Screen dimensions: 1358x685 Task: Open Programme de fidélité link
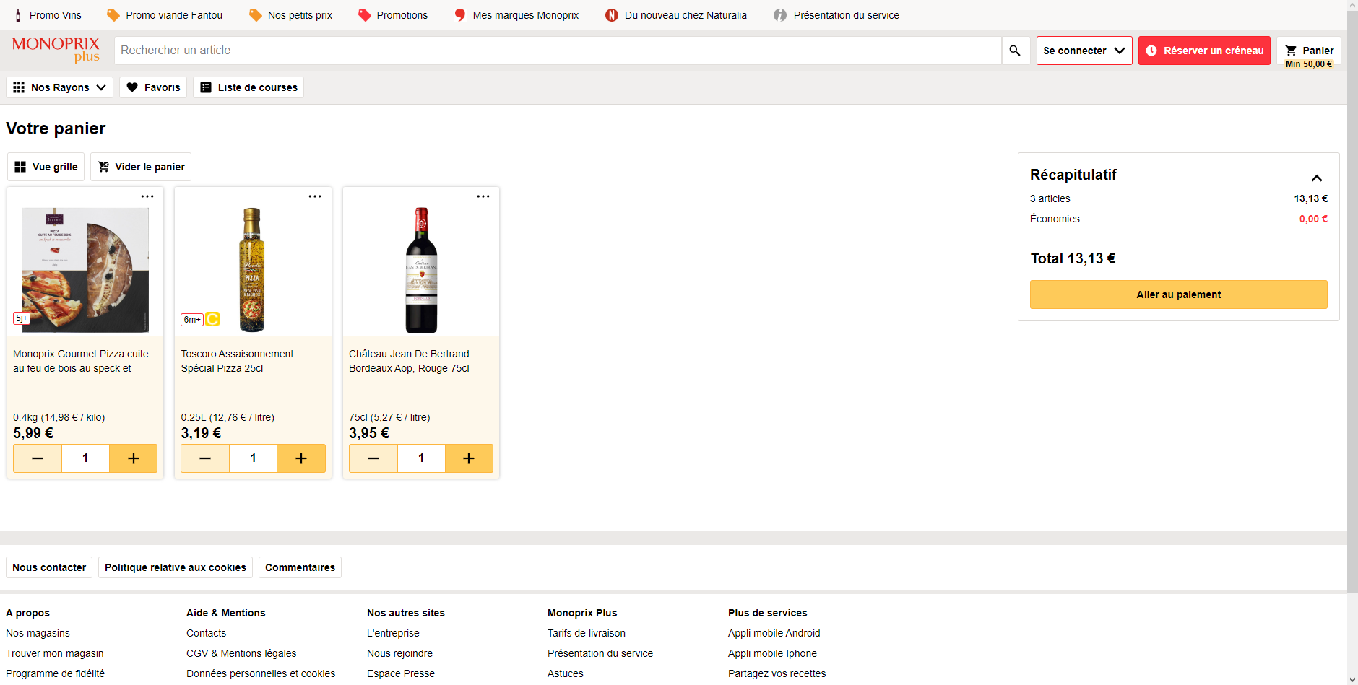[x=55, y=673]
